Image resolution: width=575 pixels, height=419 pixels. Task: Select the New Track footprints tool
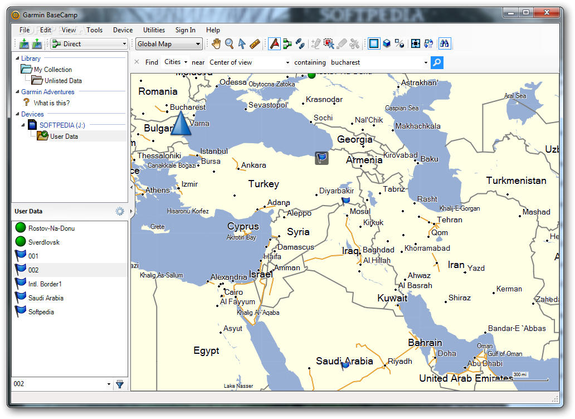tap(300, 43)
